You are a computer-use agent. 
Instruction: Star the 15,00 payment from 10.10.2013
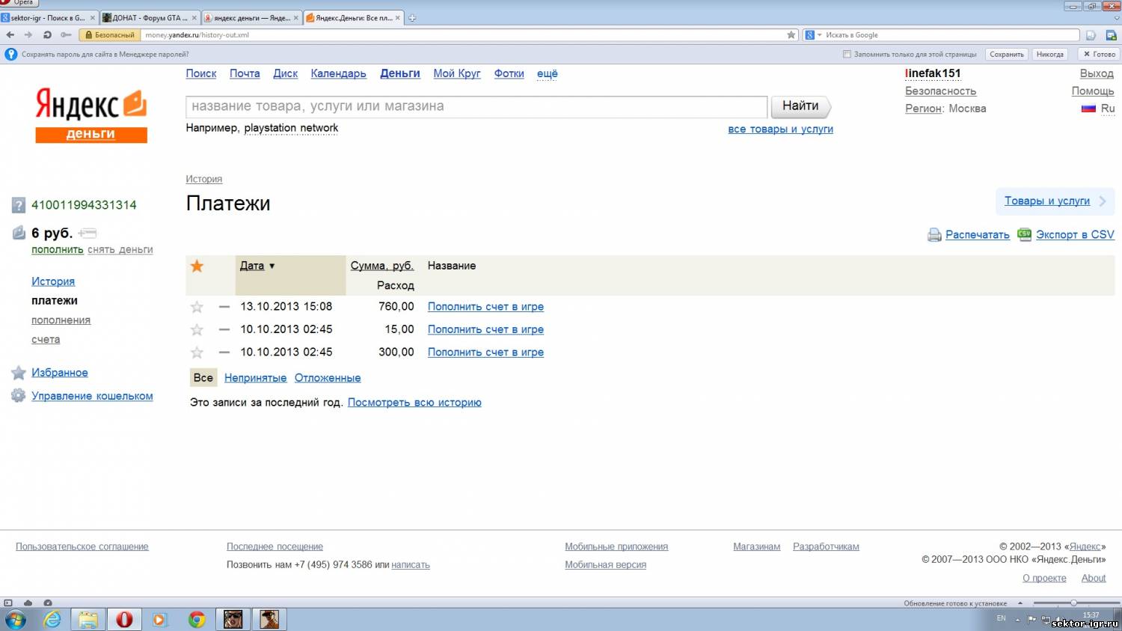[197, 329]
